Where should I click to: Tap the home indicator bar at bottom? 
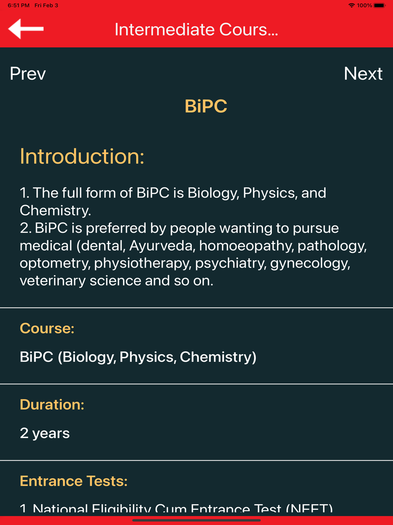click(196, 520)
